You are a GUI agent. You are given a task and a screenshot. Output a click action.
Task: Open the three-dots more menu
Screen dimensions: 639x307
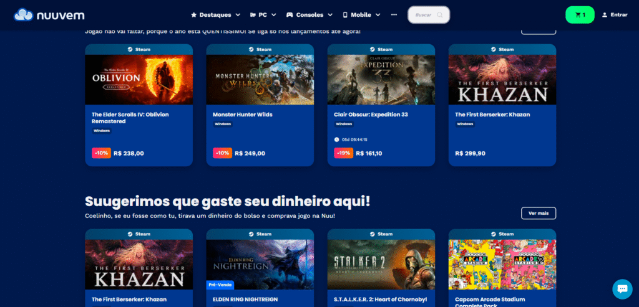coord(394,15)
